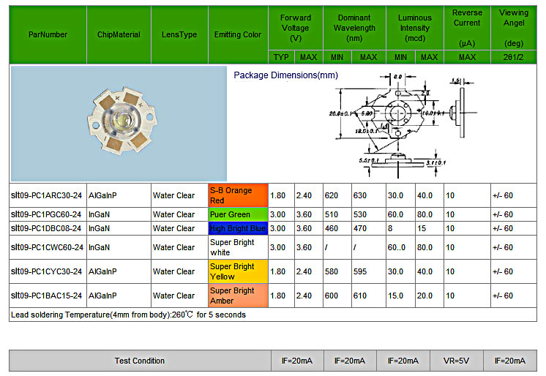Click the ParNumber column header

click(48, 34)
